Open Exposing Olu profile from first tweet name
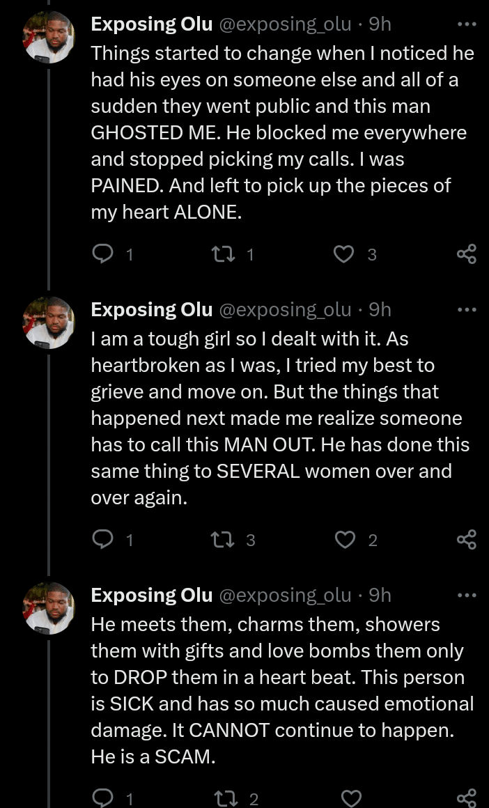 152,24
